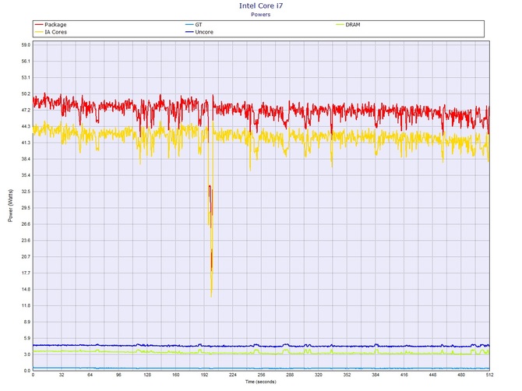
Task: Click the IA Cores legend label
Action: [55, 32]
